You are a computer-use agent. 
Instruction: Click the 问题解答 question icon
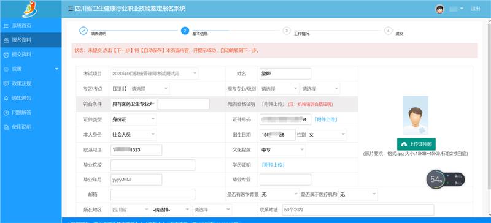tap(6, 113)
